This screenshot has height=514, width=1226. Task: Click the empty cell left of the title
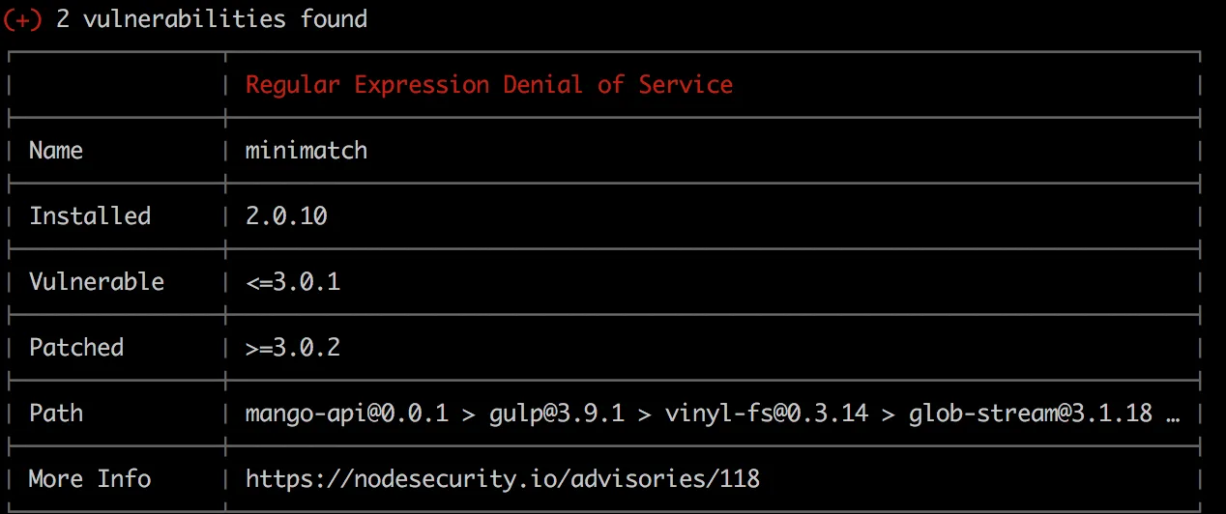pyautogui.click(x=116, y=85)
